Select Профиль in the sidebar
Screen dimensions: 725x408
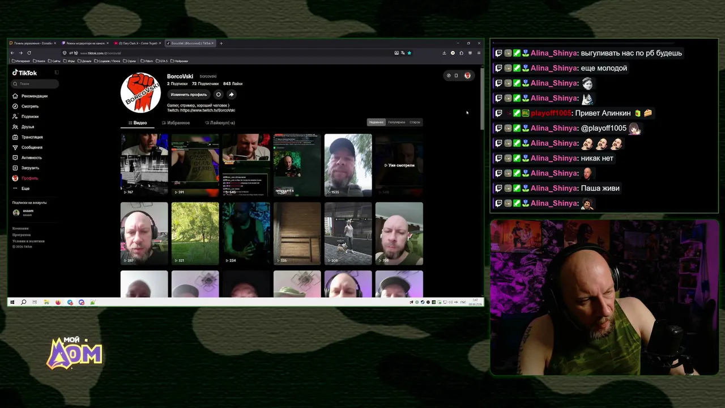pyautogui.click(x=25, y=178)
